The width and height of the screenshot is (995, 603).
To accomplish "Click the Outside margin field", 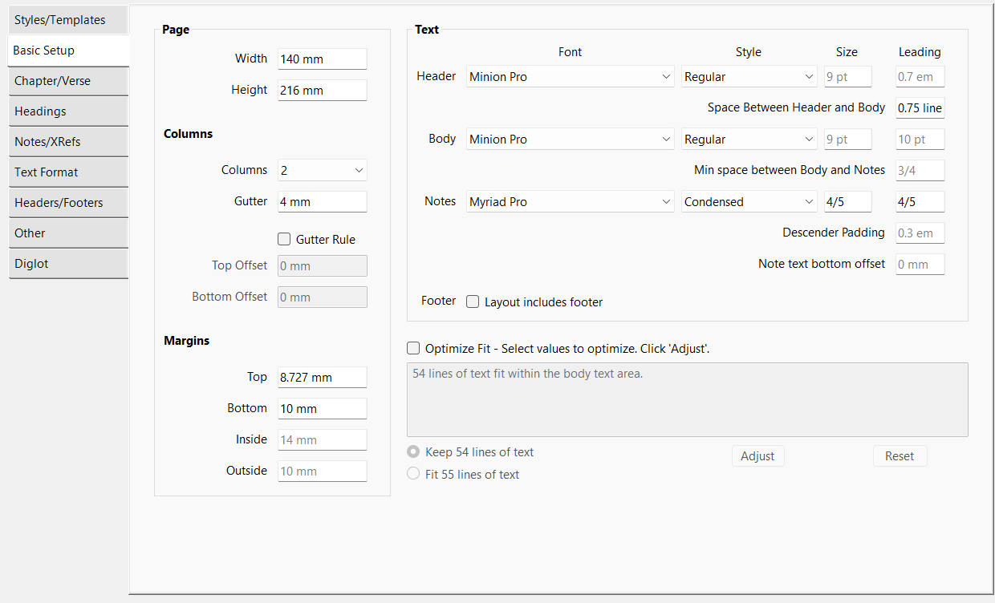I will (x=322, y=471).
